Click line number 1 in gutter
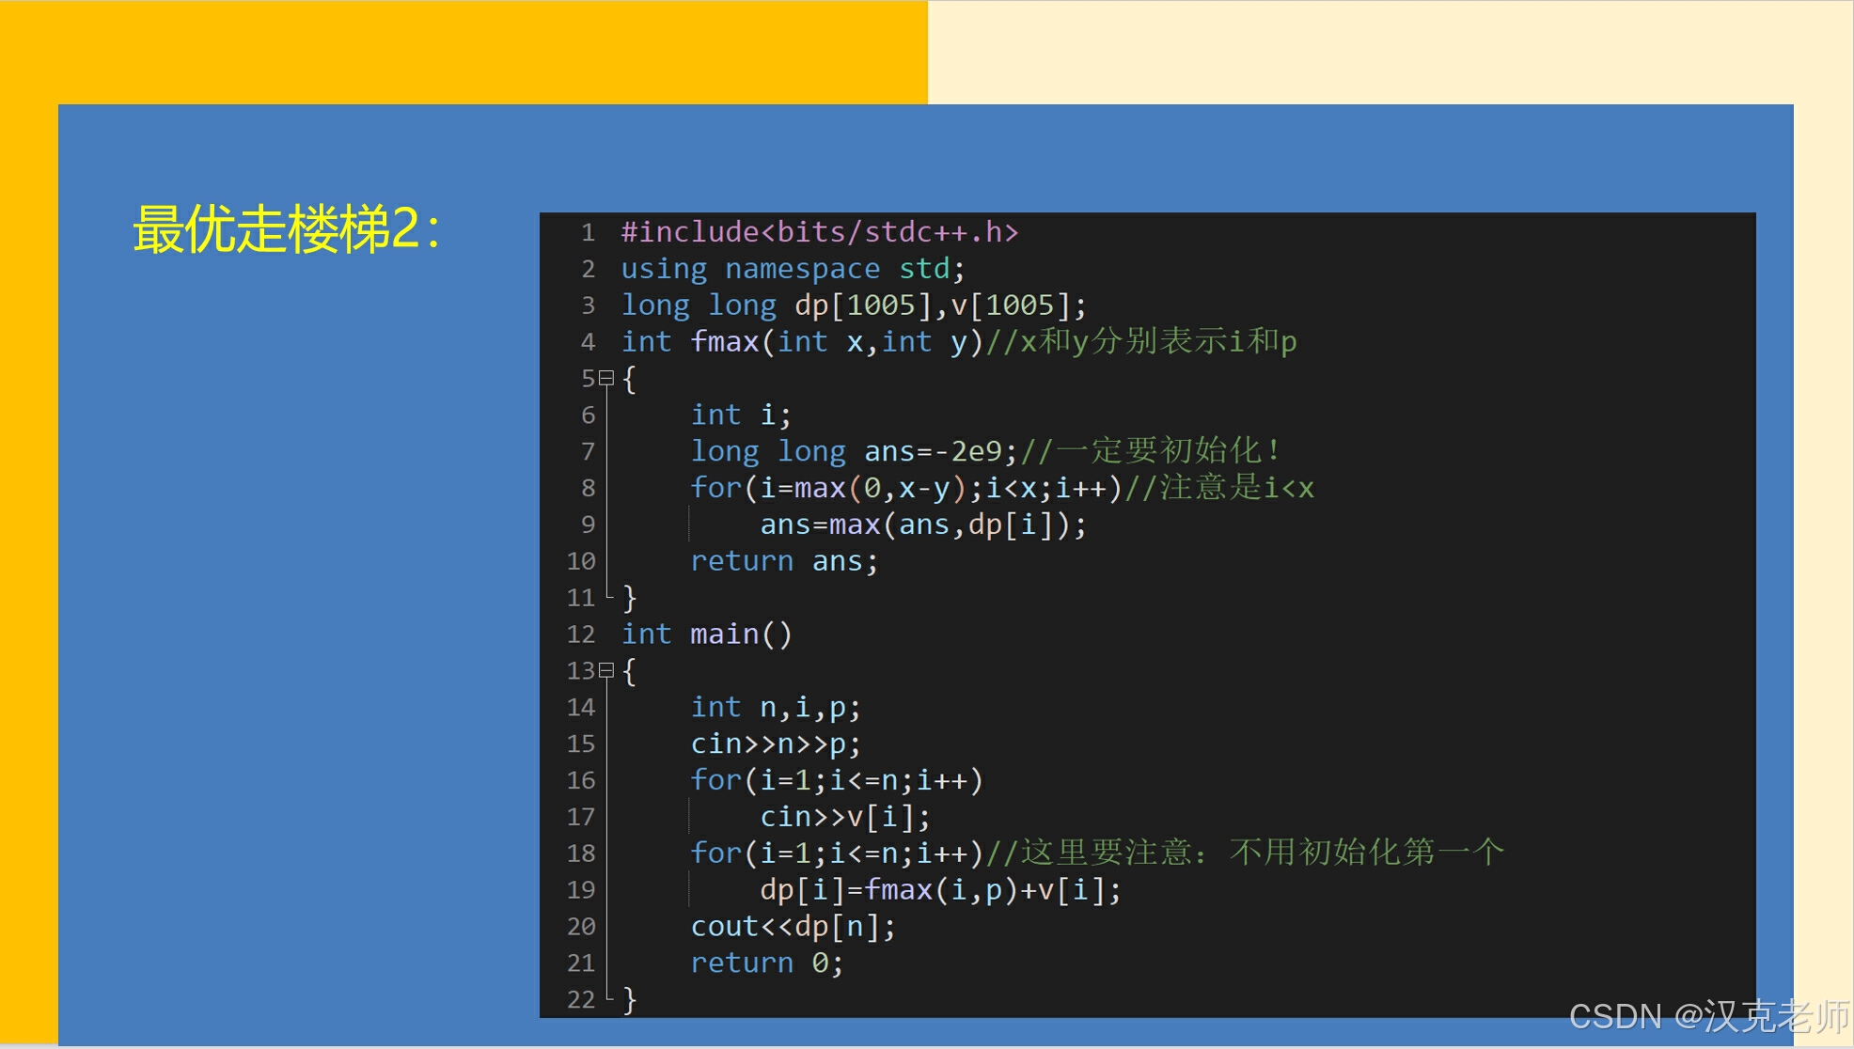Screen dimensions: 1854x1049 [588, 232]
